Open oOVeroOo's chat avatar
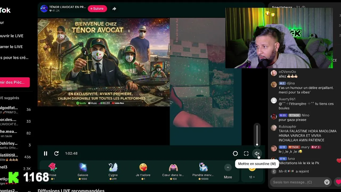The height and width of the screenshot is (192, 341). [274, 73]
